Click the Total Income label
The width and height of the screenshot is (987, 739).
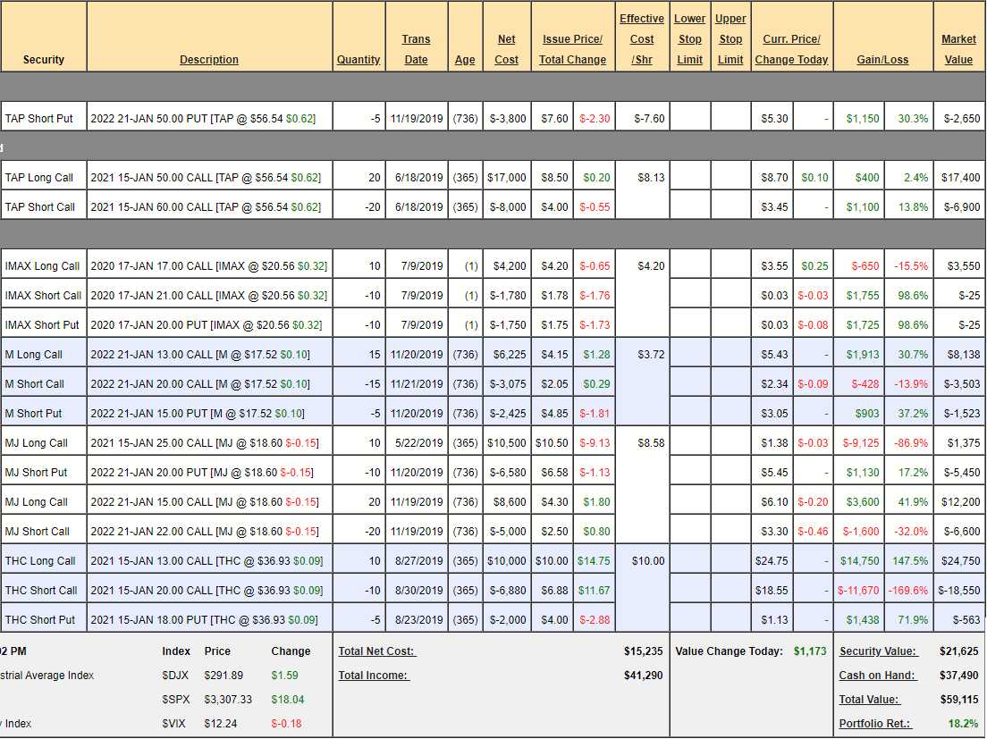click(373, 676)
